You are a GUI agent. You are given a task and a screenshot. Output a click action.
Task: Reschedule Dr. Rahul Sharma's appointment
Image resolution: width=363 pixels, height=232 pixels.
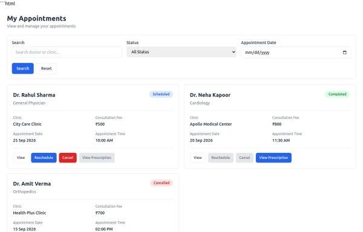pos(44,158)
